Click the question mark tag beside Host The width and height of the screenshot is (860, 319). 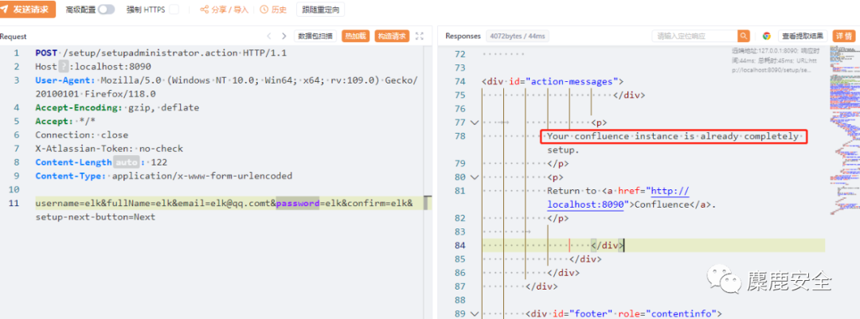[63, 67]
